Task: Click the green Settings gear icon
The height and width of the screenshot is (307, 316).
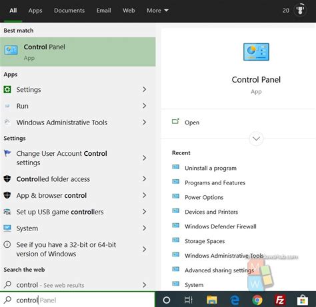Action: 7,89
